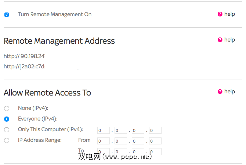Click the http://[2a02:c7d IPv6 address

pos(24,67)
